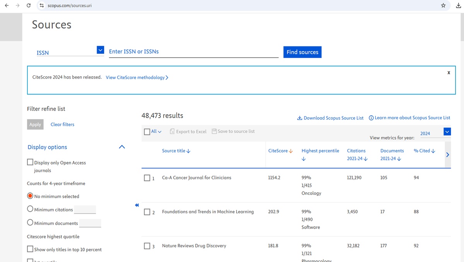Image resolution: width=464 pixels, height=262 pixels.
Task: Select Minimum documents radio button
Action: (30, 223)
